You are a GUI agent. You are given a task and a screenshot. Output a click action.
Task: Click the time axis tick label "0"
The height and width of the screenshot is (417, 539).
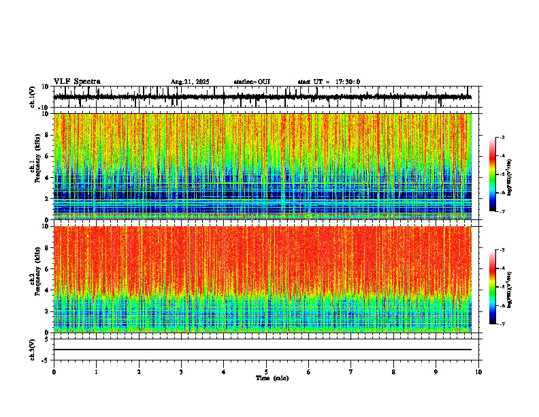pos(54,372)
